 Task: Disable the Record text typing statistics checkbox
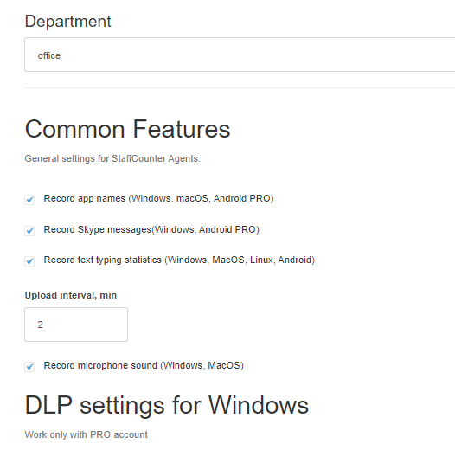click(29, 261)
